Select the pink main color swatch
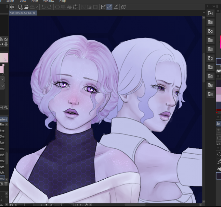The height and width of the screenshot is (207, 221). (x=2, y=70)
